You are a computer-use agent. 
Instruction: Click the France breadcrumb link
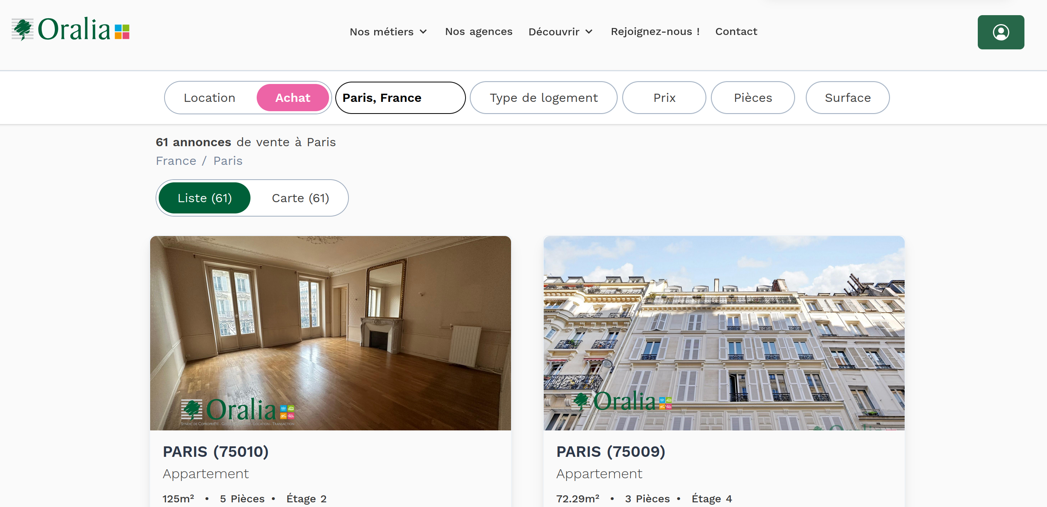pyautogui.click(x=175, y=161)
